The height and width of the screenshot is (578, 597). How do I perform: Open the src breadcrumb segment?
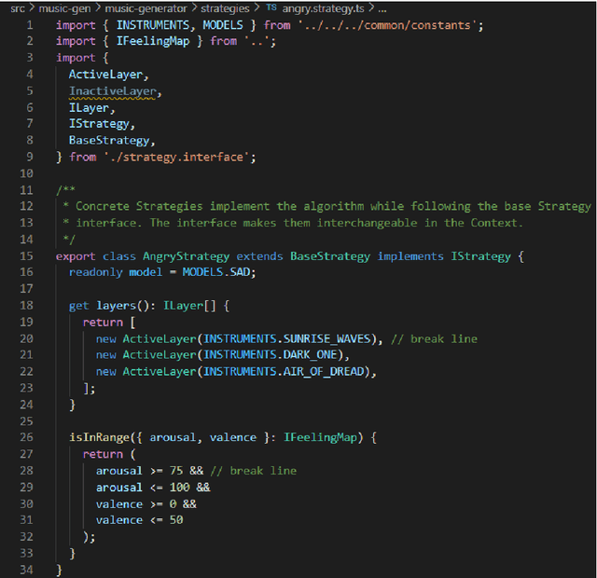[x=17, y=8]
